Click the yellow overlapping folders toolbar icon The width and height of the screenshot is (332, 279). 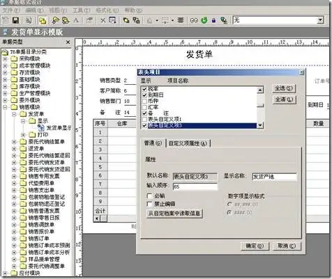[43, 21]
